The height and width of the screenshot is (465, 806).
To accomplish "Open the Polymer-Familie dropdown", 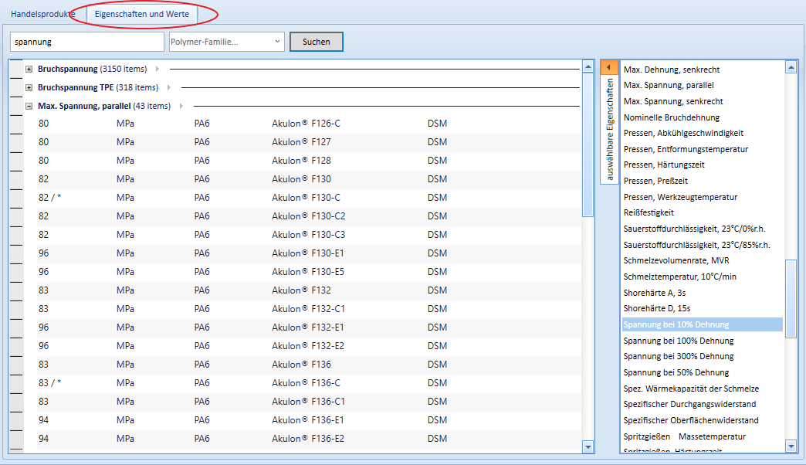I will (225, 42).
